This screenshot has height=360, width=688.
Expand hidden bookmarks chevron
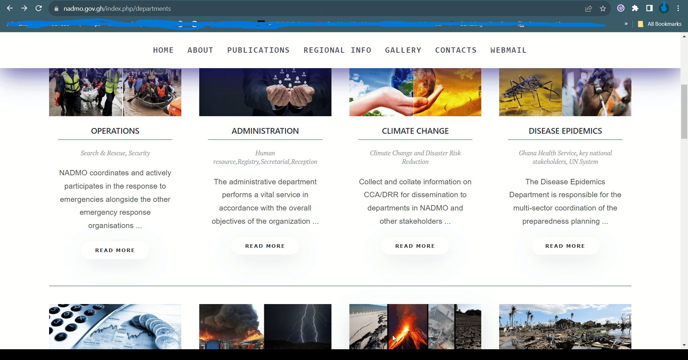click(626, 24)
